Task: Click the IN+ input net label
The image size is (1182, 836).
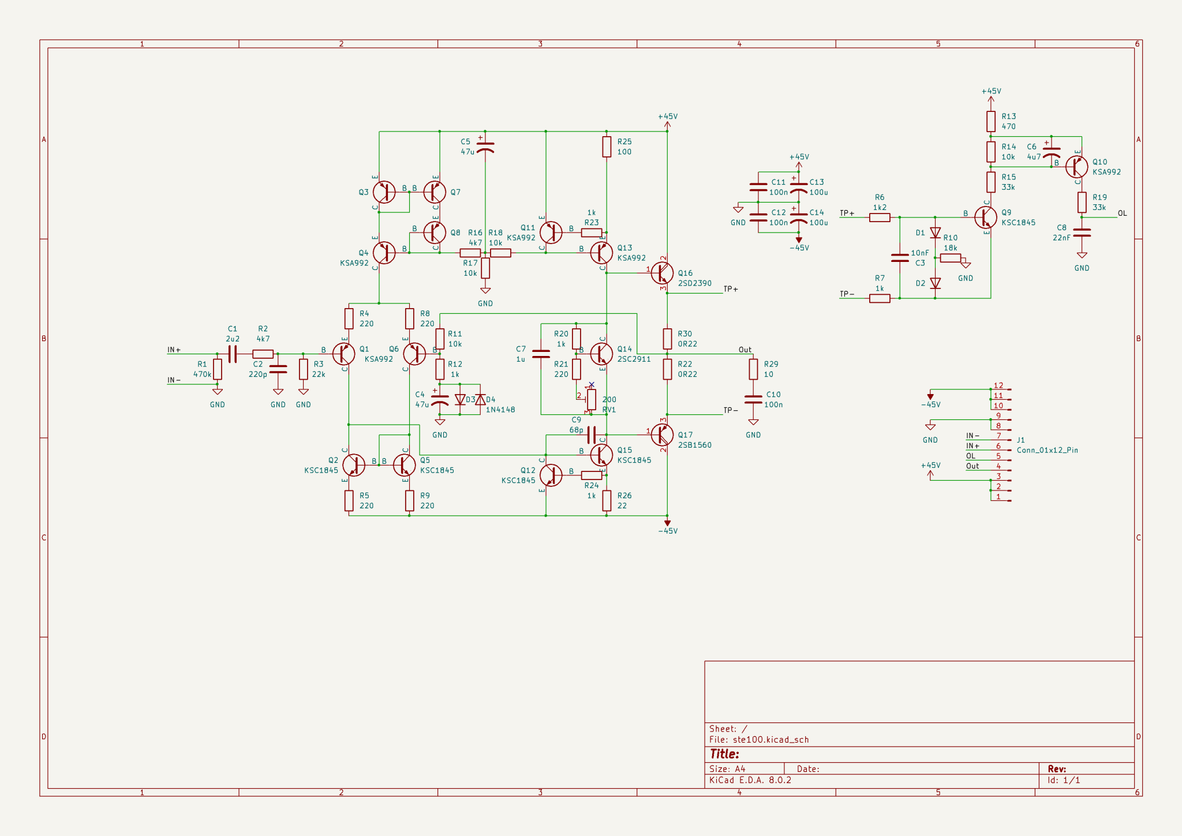Action: point(174,350)
